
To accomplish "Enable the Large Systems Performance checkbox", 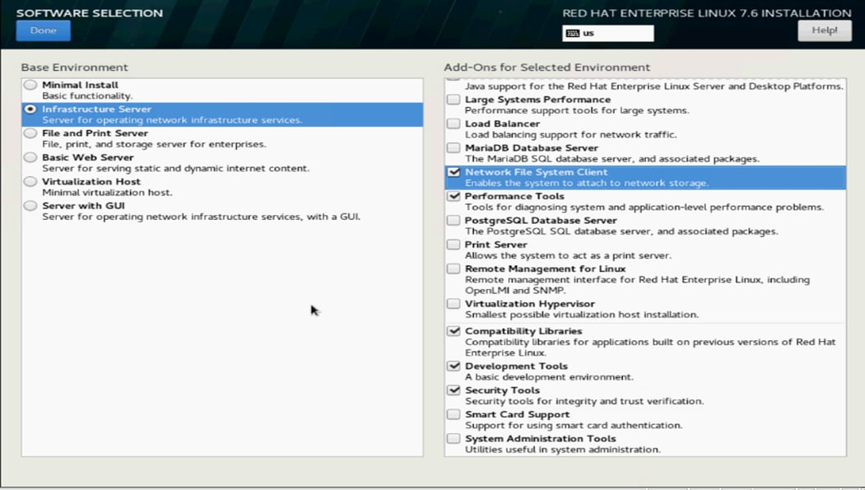I will click(x=453, y=100).
